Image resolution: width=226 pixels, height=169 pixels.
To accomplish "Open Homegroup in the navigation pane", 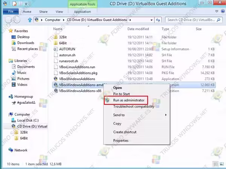I will pyautogui.click(x=24, y=97).
